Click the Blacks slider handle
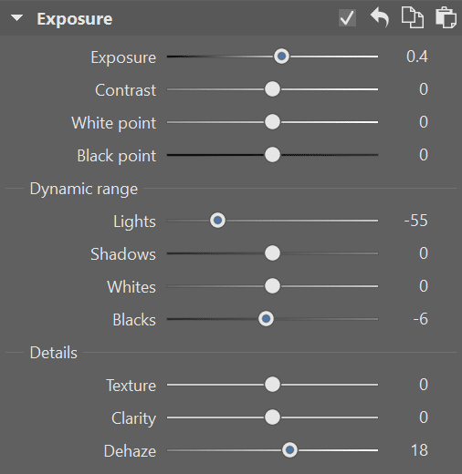Viewport: 462px width, 474px height. coord(266,319)
